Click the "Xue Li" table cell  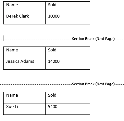click(24, 109)
